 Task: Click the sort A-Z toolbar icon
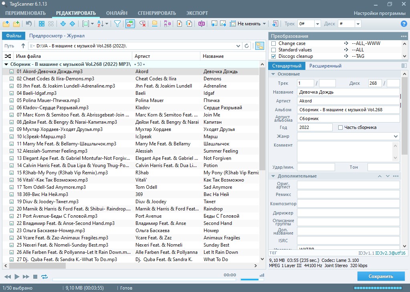101,24
